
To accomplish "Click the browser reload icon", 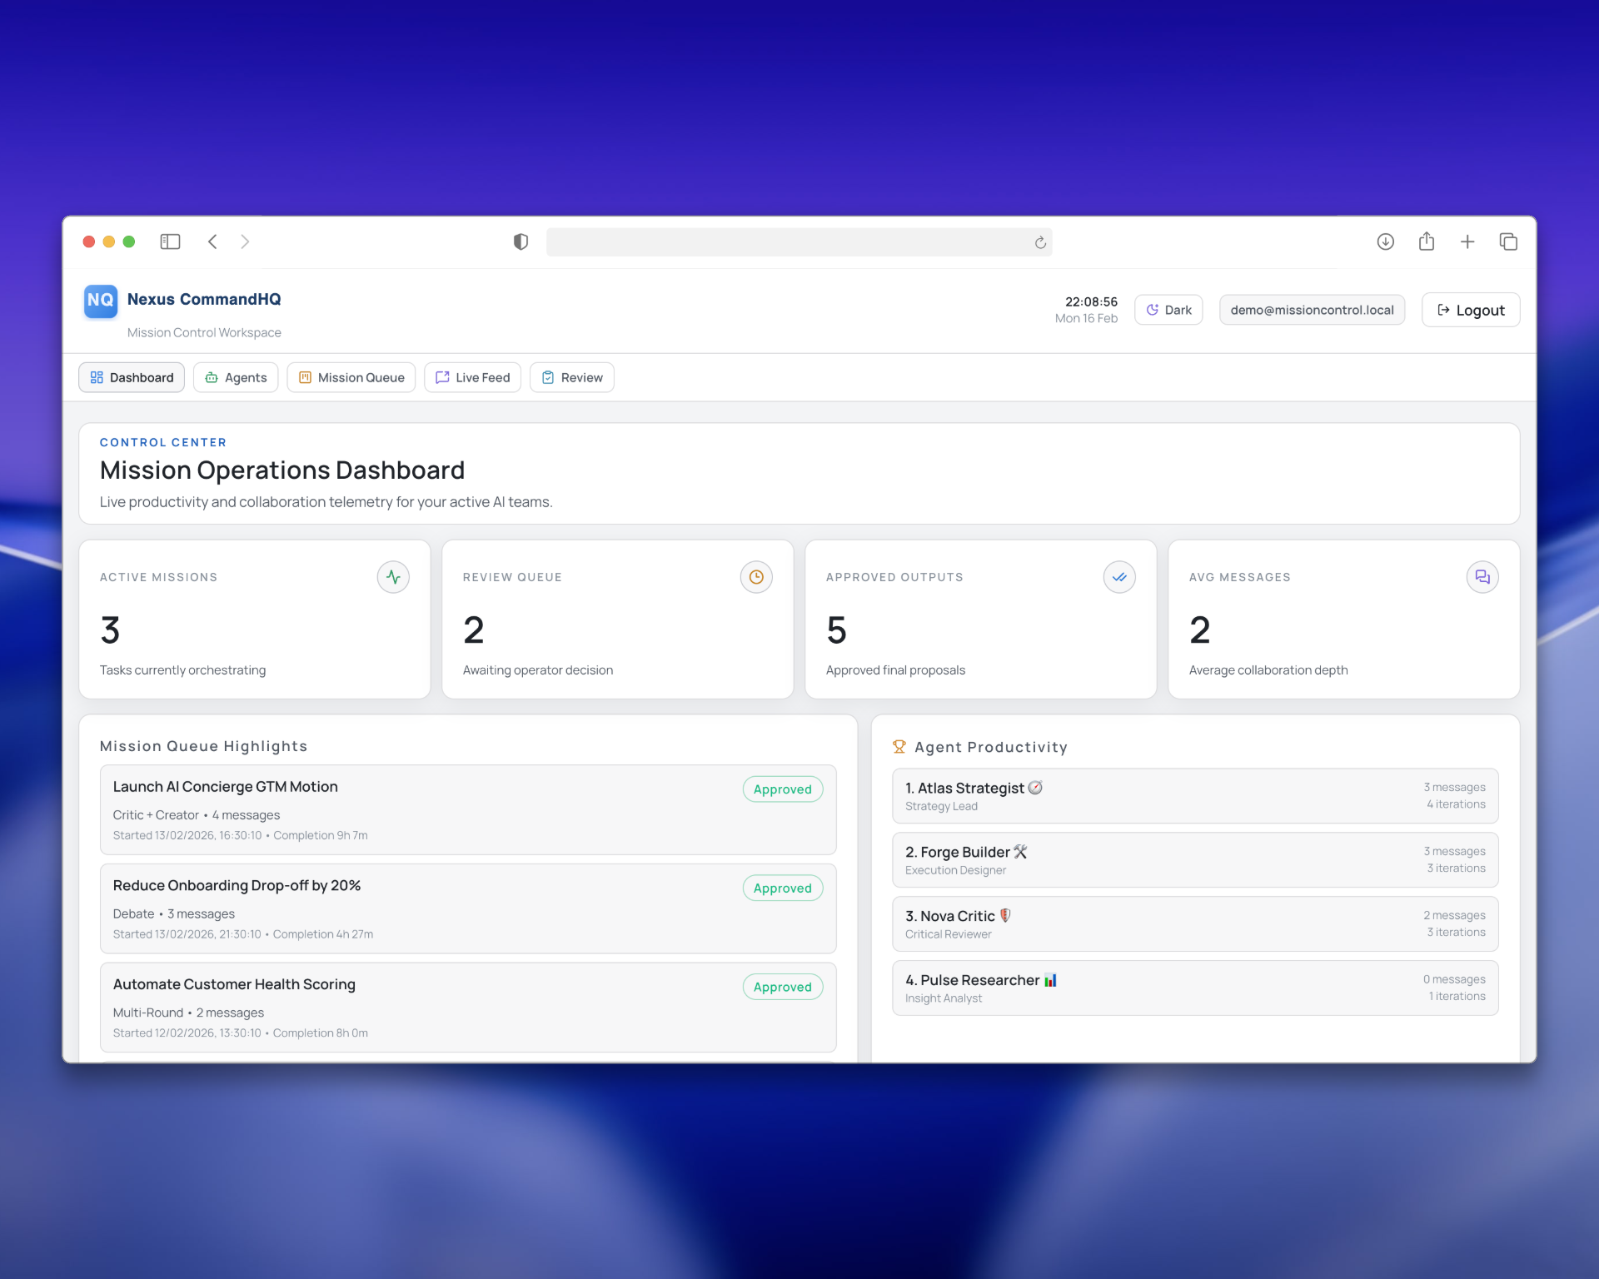I will 1040,241.
